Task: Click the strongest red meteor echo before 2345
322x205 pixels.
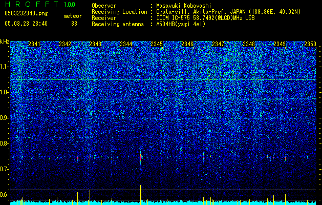Action: (x=140, y=158)
